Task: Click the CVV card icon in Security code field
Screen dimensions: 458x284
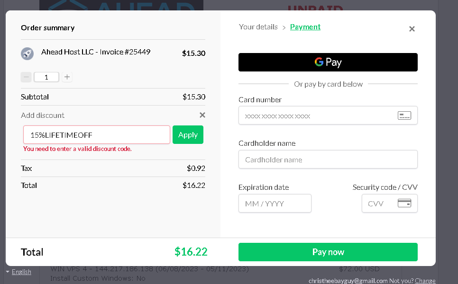Action: coord(404,203)
